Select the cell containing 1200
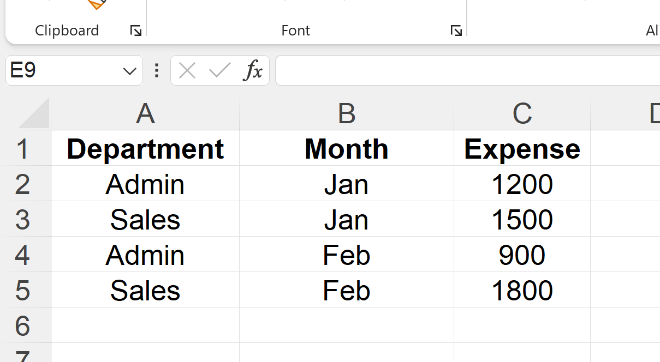Viewport: 660px width, 362px height. point(522,184)
